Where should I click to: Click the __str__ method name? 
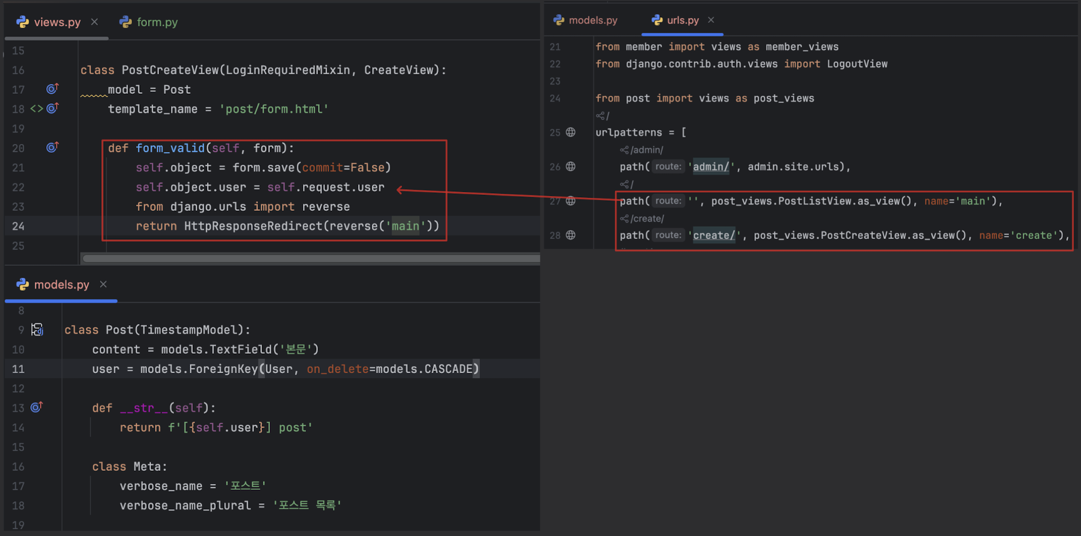(x=144, y=408)
